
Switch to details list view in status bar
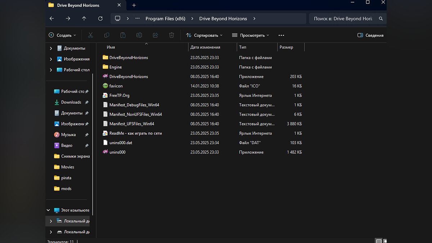coord(378,241)
